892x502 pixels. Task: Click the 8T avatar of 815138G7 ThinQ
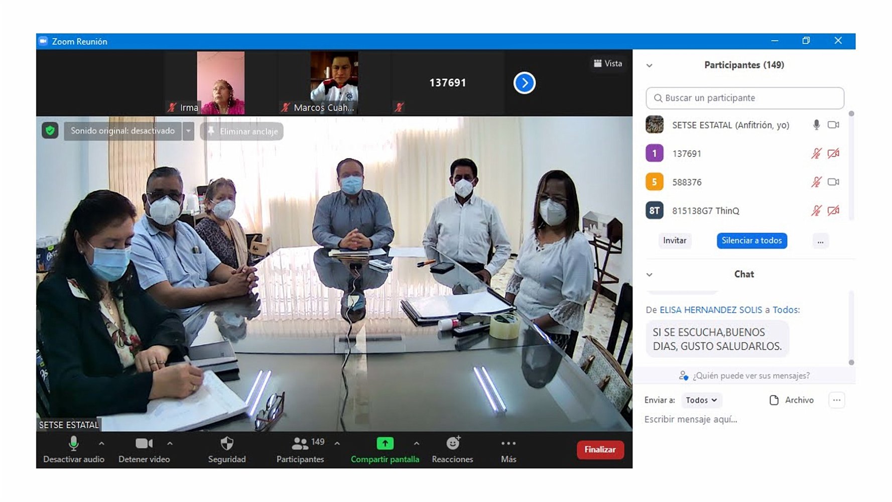[x=655, y=210]
